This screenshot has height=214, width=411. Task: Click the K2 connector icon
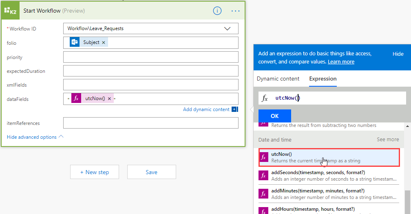click(x=11, y=11)
